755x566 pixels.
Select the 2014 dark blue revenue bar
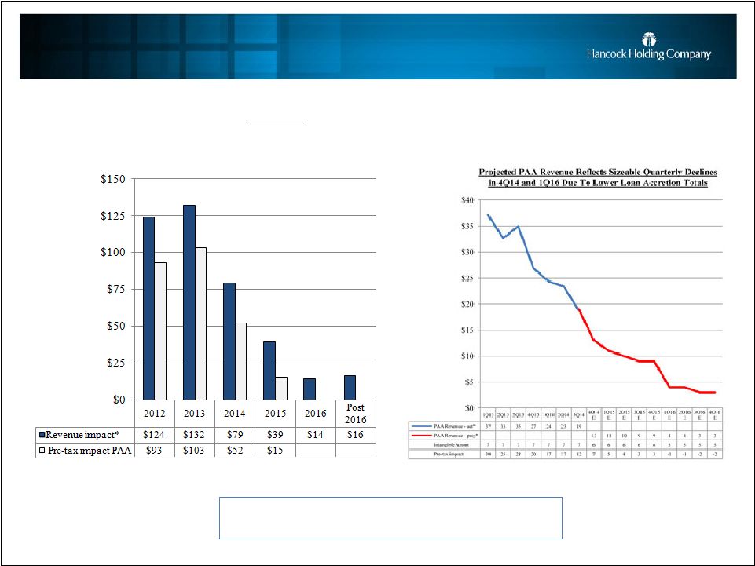click(x=229, y=341)
